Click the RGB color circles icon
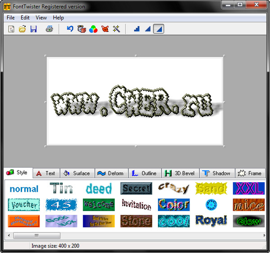Screen dimensions: 270x253 (93, 29)
